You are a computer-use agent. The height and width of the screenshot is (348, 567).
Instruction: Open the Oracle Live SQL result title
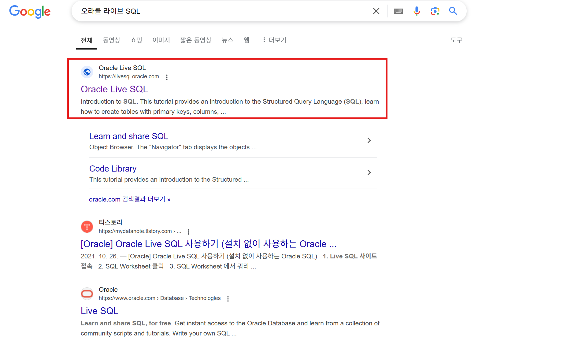(x=114, y=89)
